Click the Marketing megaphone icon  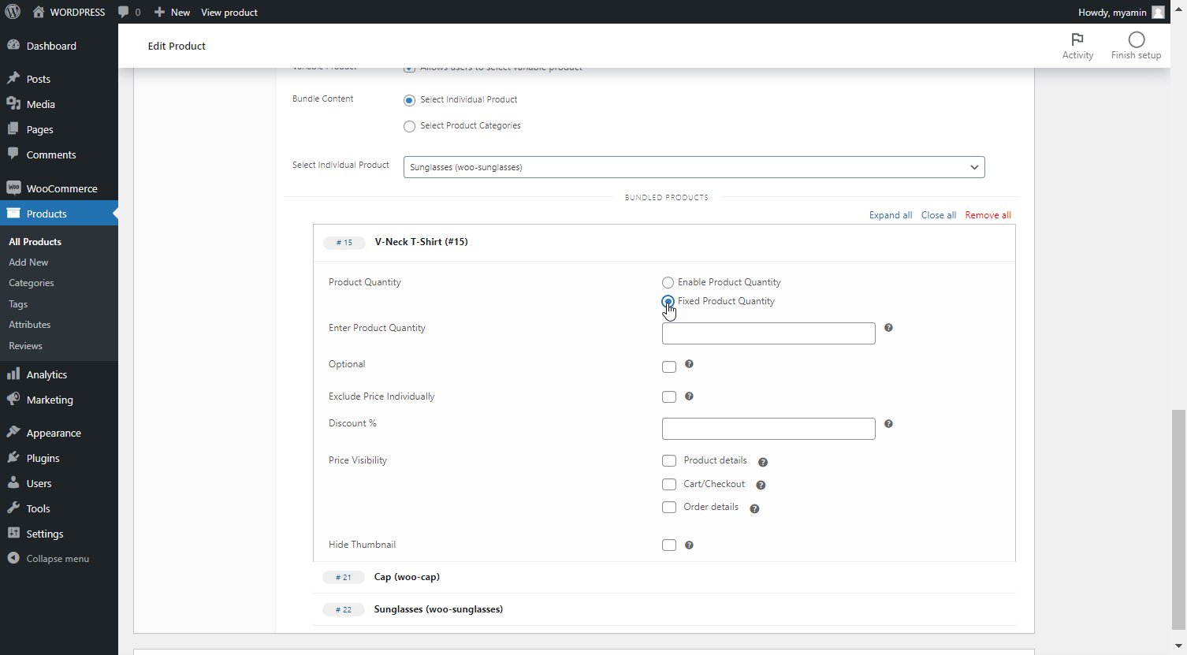[13, 399]
